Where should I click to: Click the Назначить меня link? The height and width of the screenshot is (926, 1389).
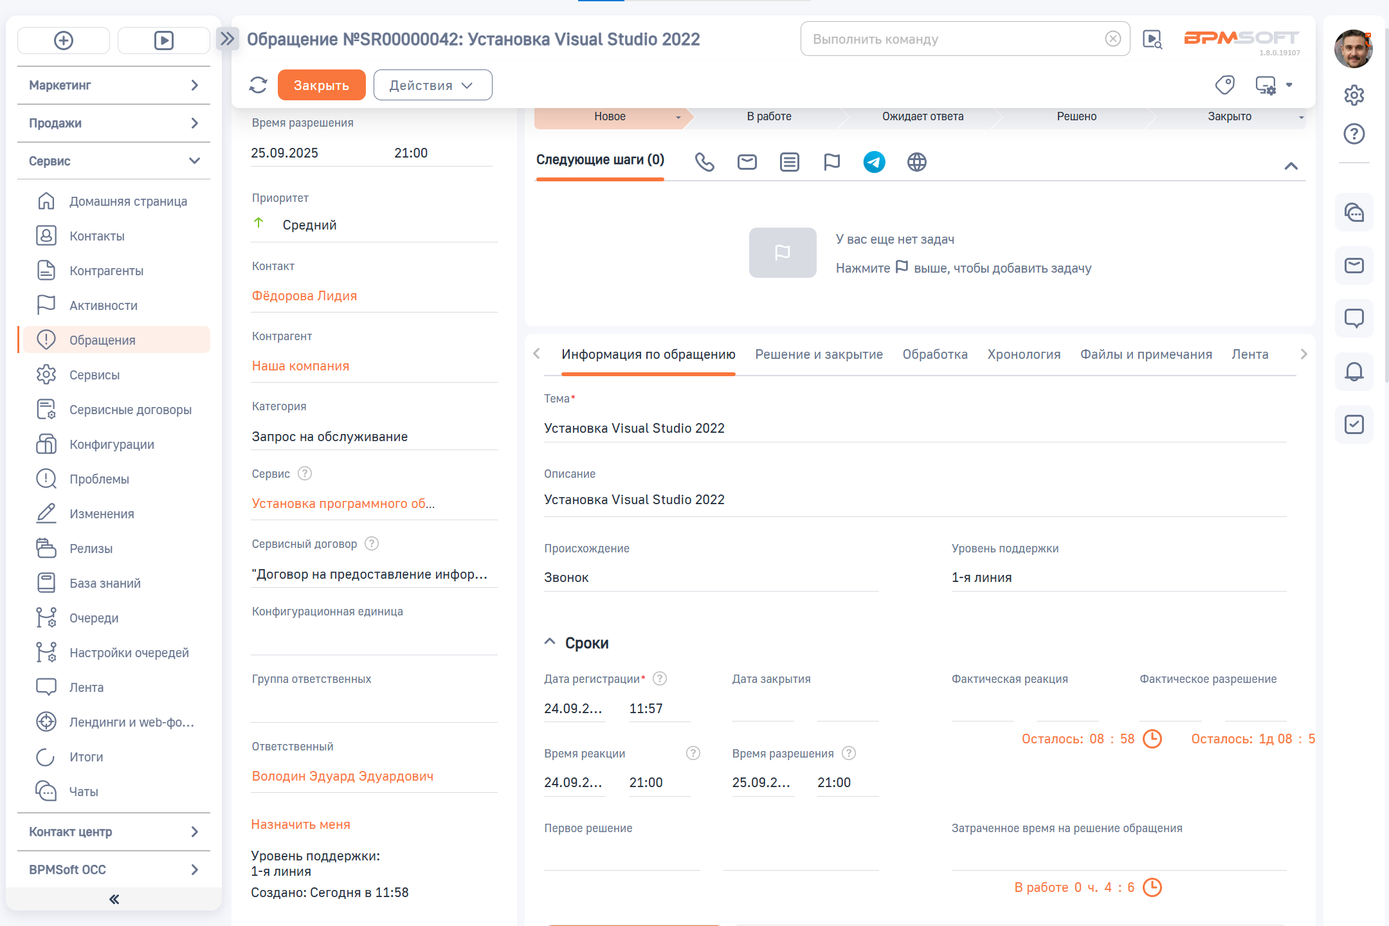[x=300, y=824]
